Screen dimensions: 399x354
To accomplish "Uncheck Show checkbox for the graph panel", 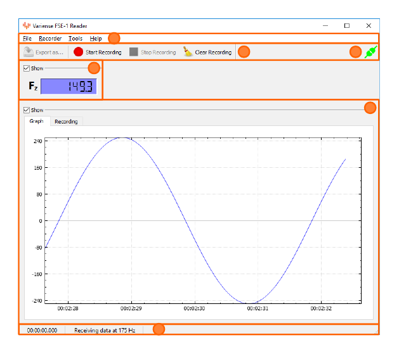I will coord(26,110).
